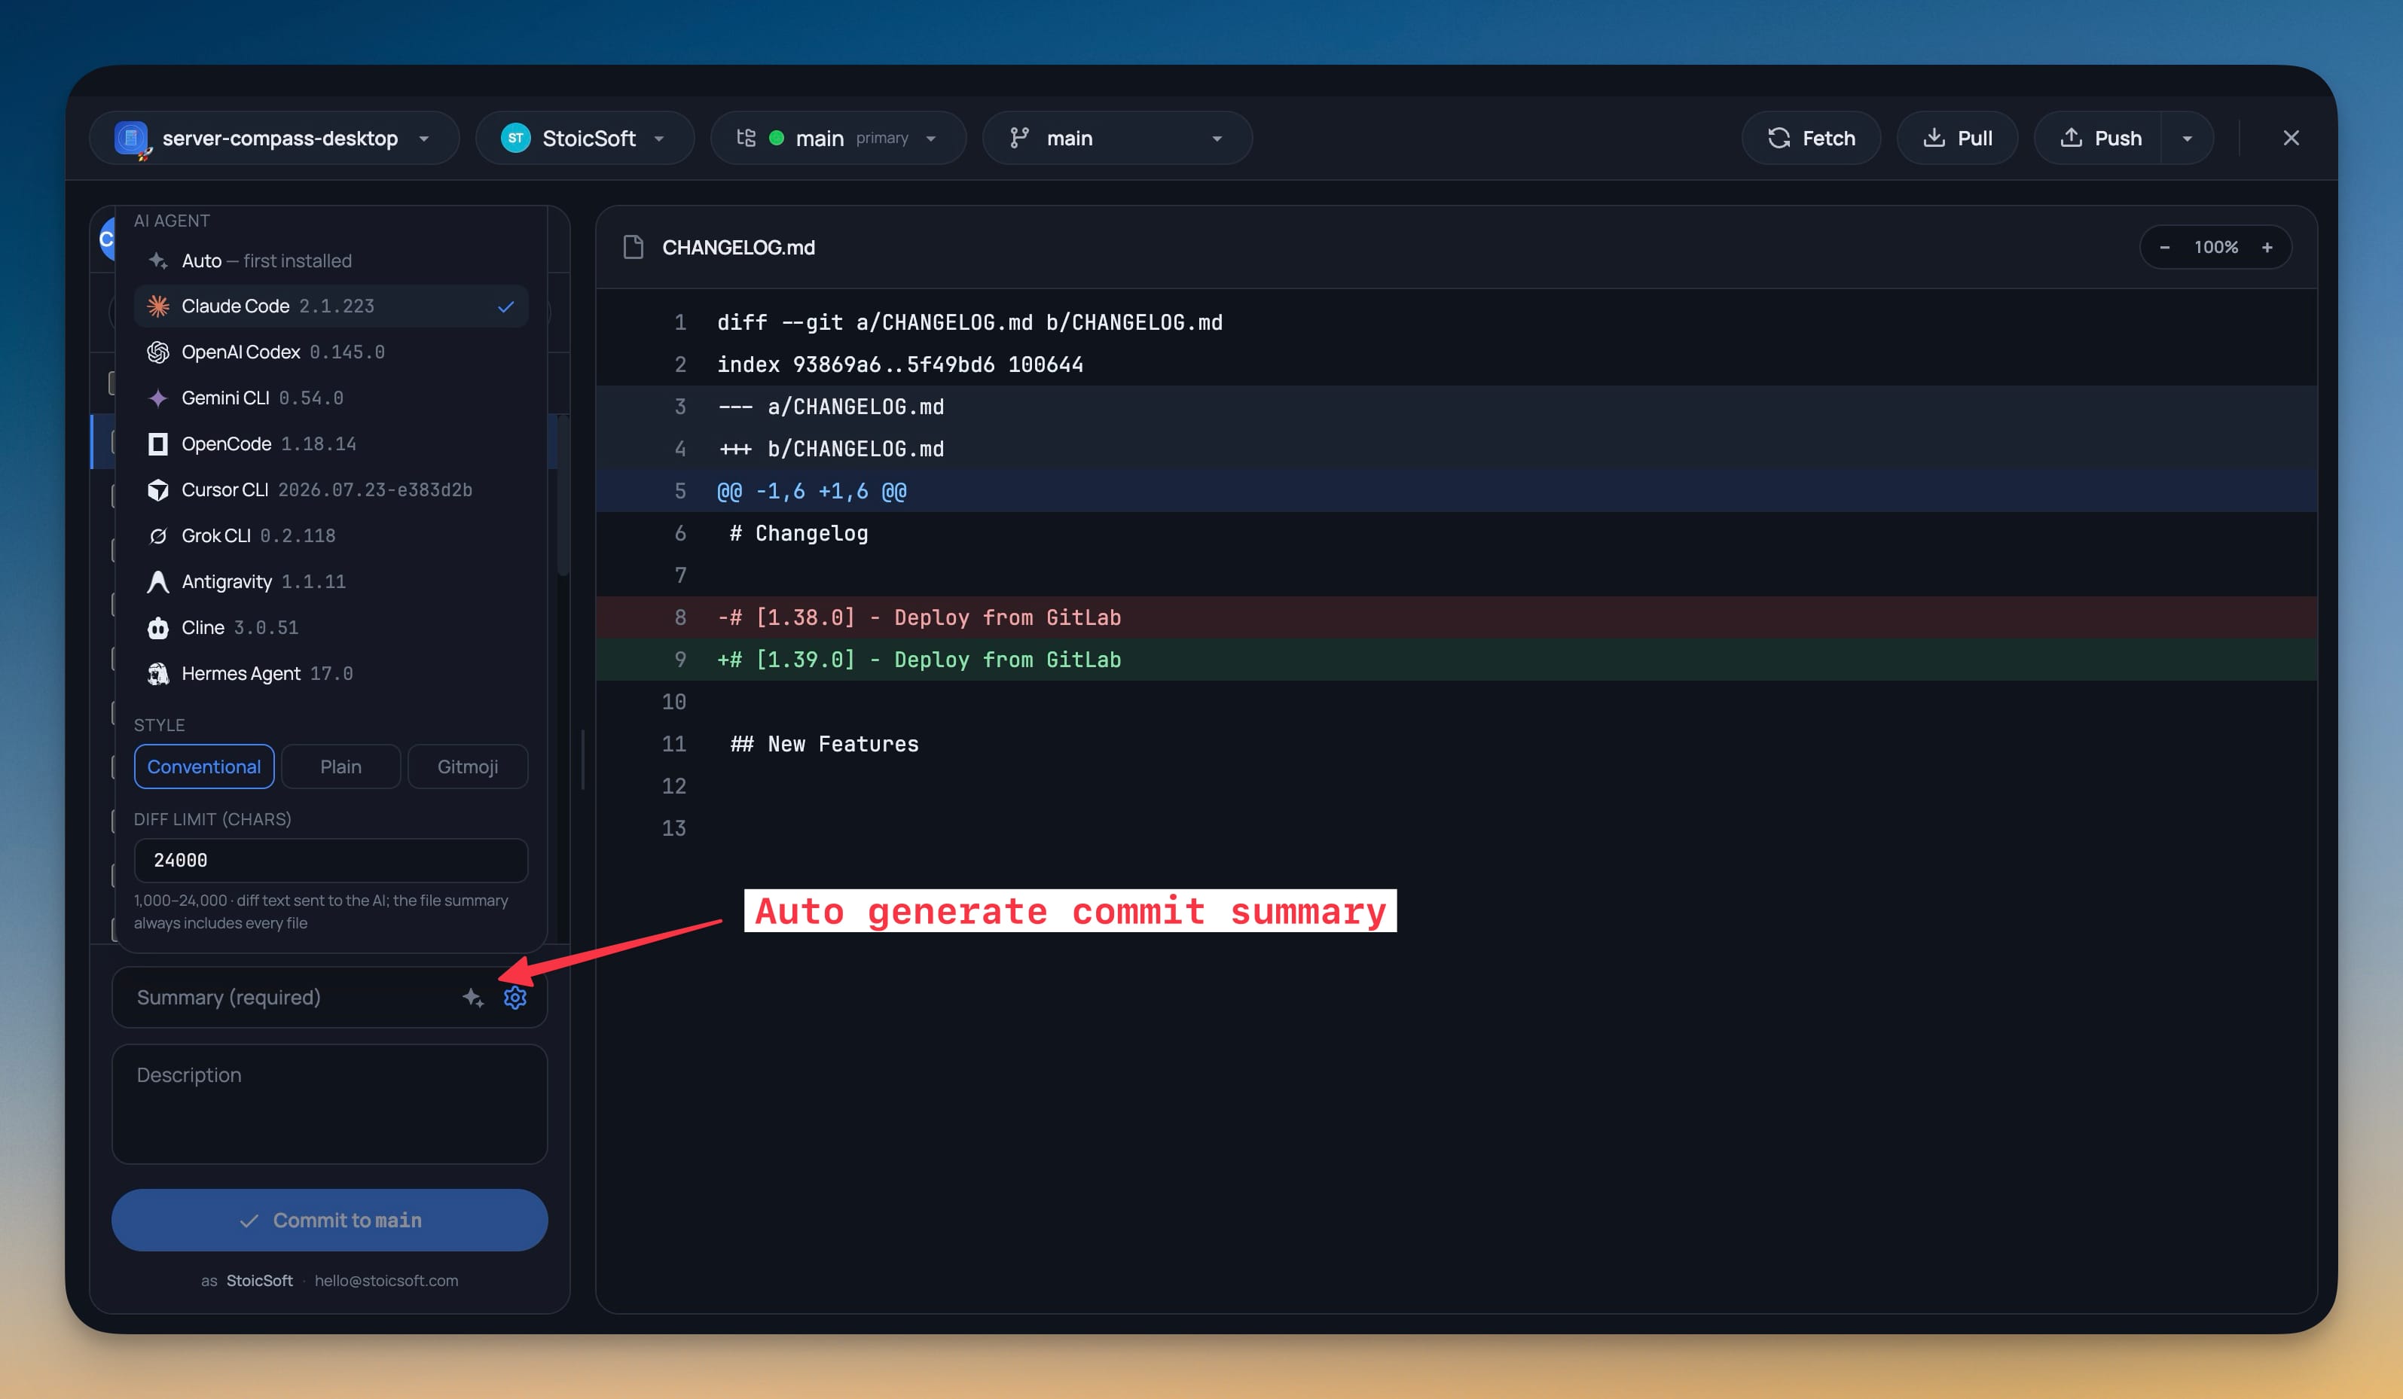The width and height of the screenshot is (2403, 1399).
Task: Click the Pull download icon
Action: pyautogui.click(x=1934, y=139)
